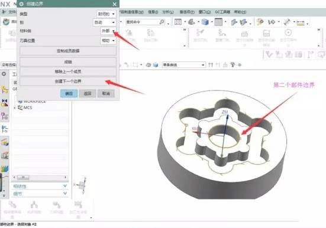Viewport: 326px width, 228px height.
Task: Click the gray background square toolbar icon
Action: click(218, 22)
